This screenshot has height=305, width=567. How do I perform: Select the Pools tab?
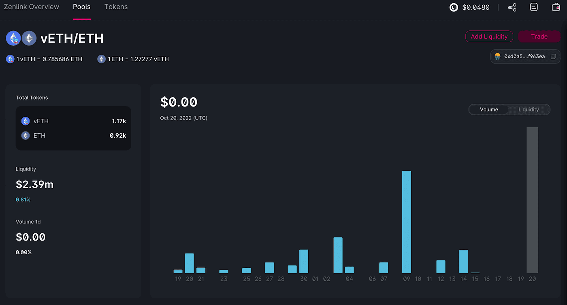point(82,7)
